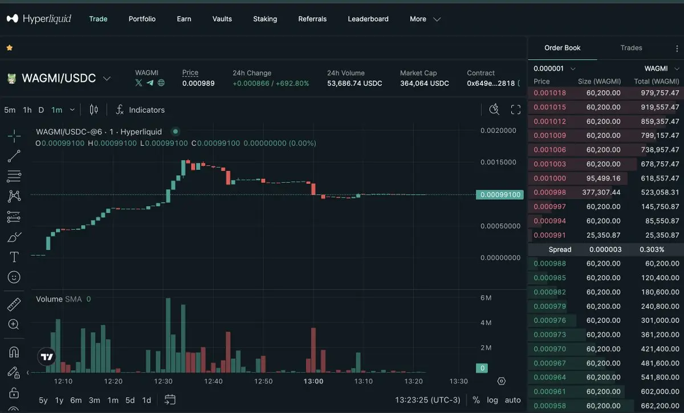Select the long position forecasting tool

(x=14, y=217)
